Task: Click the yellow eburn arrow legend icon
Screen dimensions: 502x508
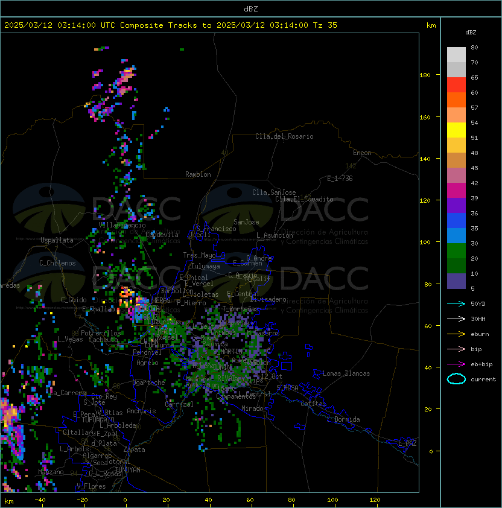Action: 456,334
